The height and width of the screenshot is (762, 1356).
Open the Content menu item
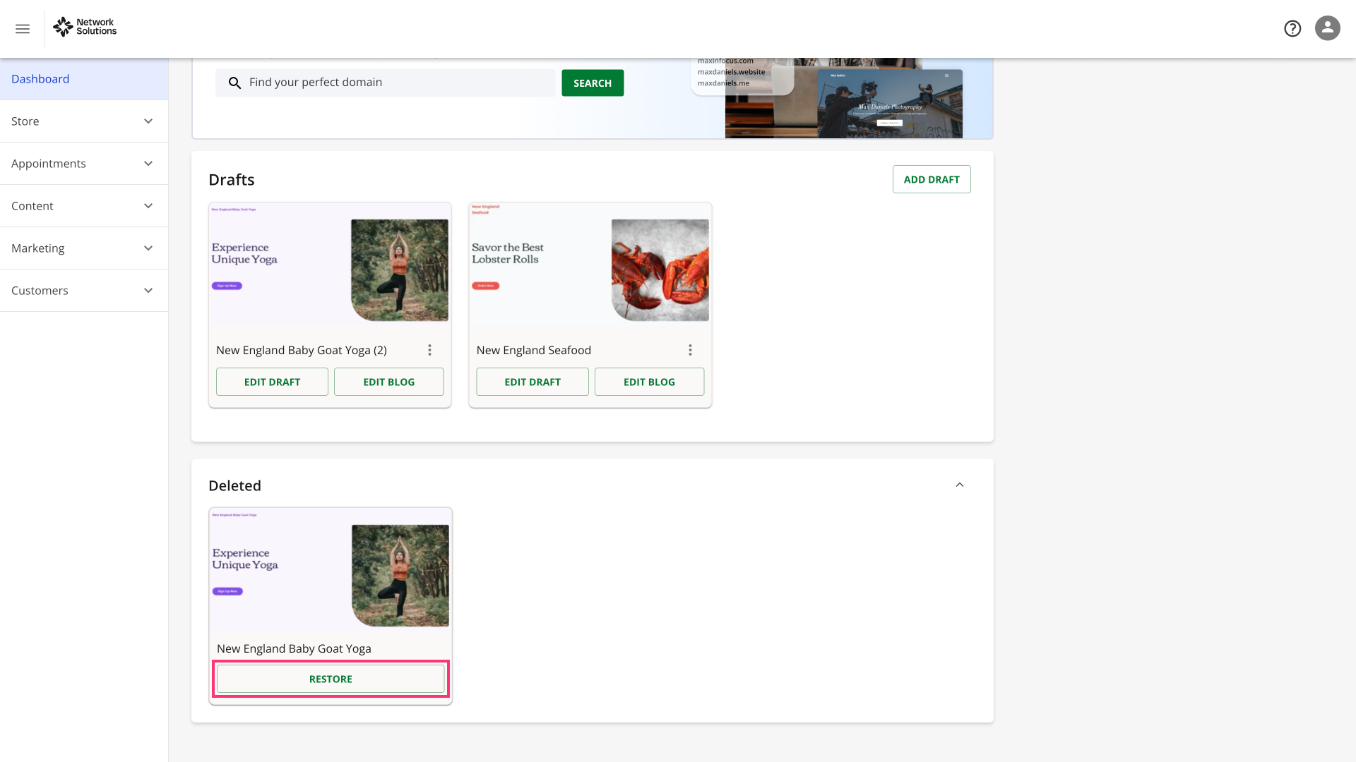83,206
